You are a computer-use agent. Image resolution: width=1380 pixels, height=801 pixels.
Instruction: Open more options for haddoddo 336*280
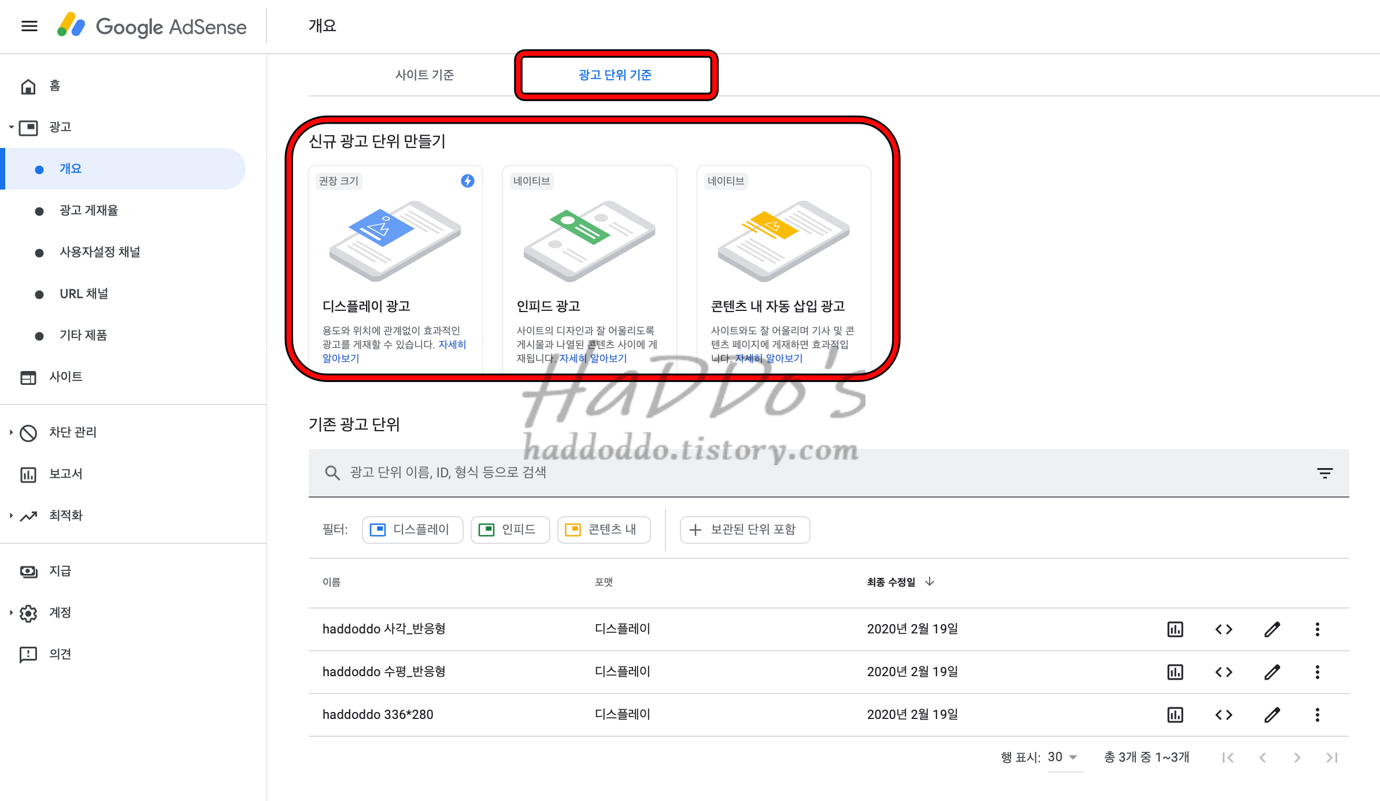pyautogui.click(x=1318, y=715)
